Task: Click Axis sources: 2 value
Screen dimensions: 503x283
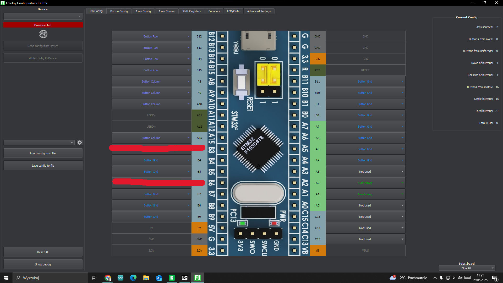Action: coord(497,27)
